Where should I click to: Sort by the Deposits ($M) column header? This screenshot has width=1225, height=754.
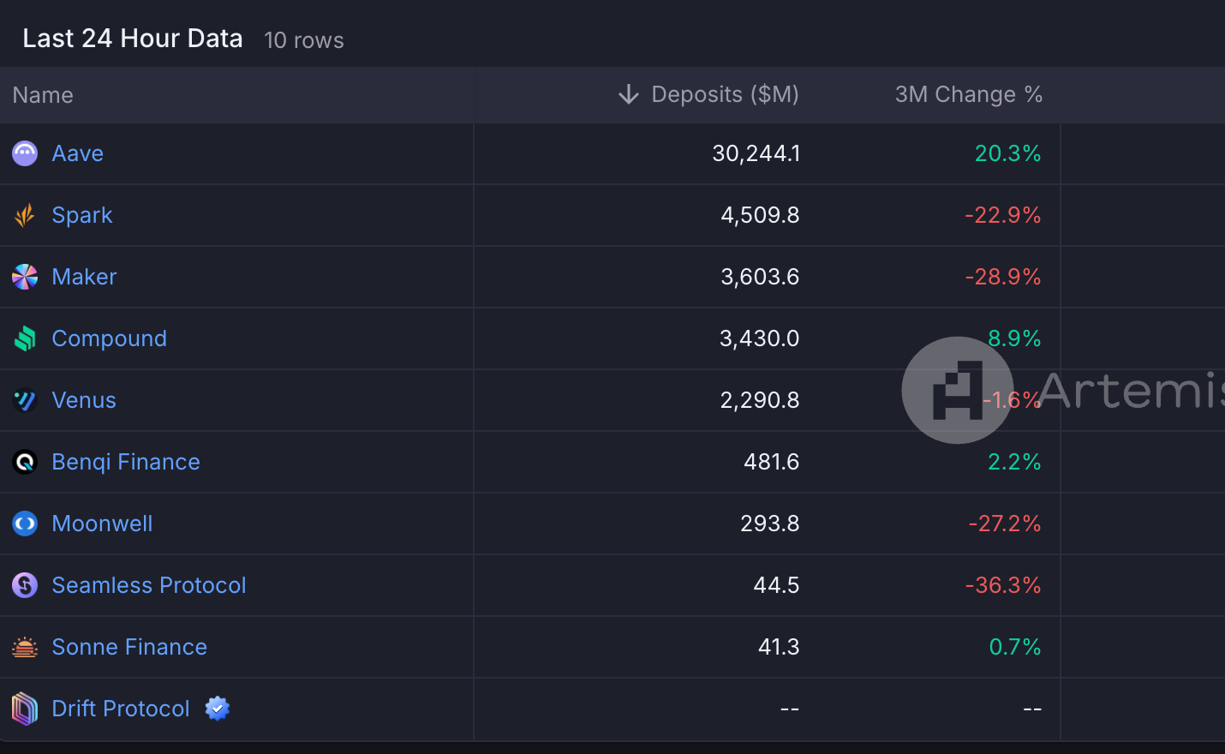pyautogui.click(x=725, y=94)
